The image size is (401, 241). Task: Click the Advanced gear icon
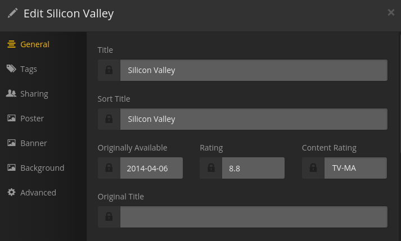tap(11, 193)
